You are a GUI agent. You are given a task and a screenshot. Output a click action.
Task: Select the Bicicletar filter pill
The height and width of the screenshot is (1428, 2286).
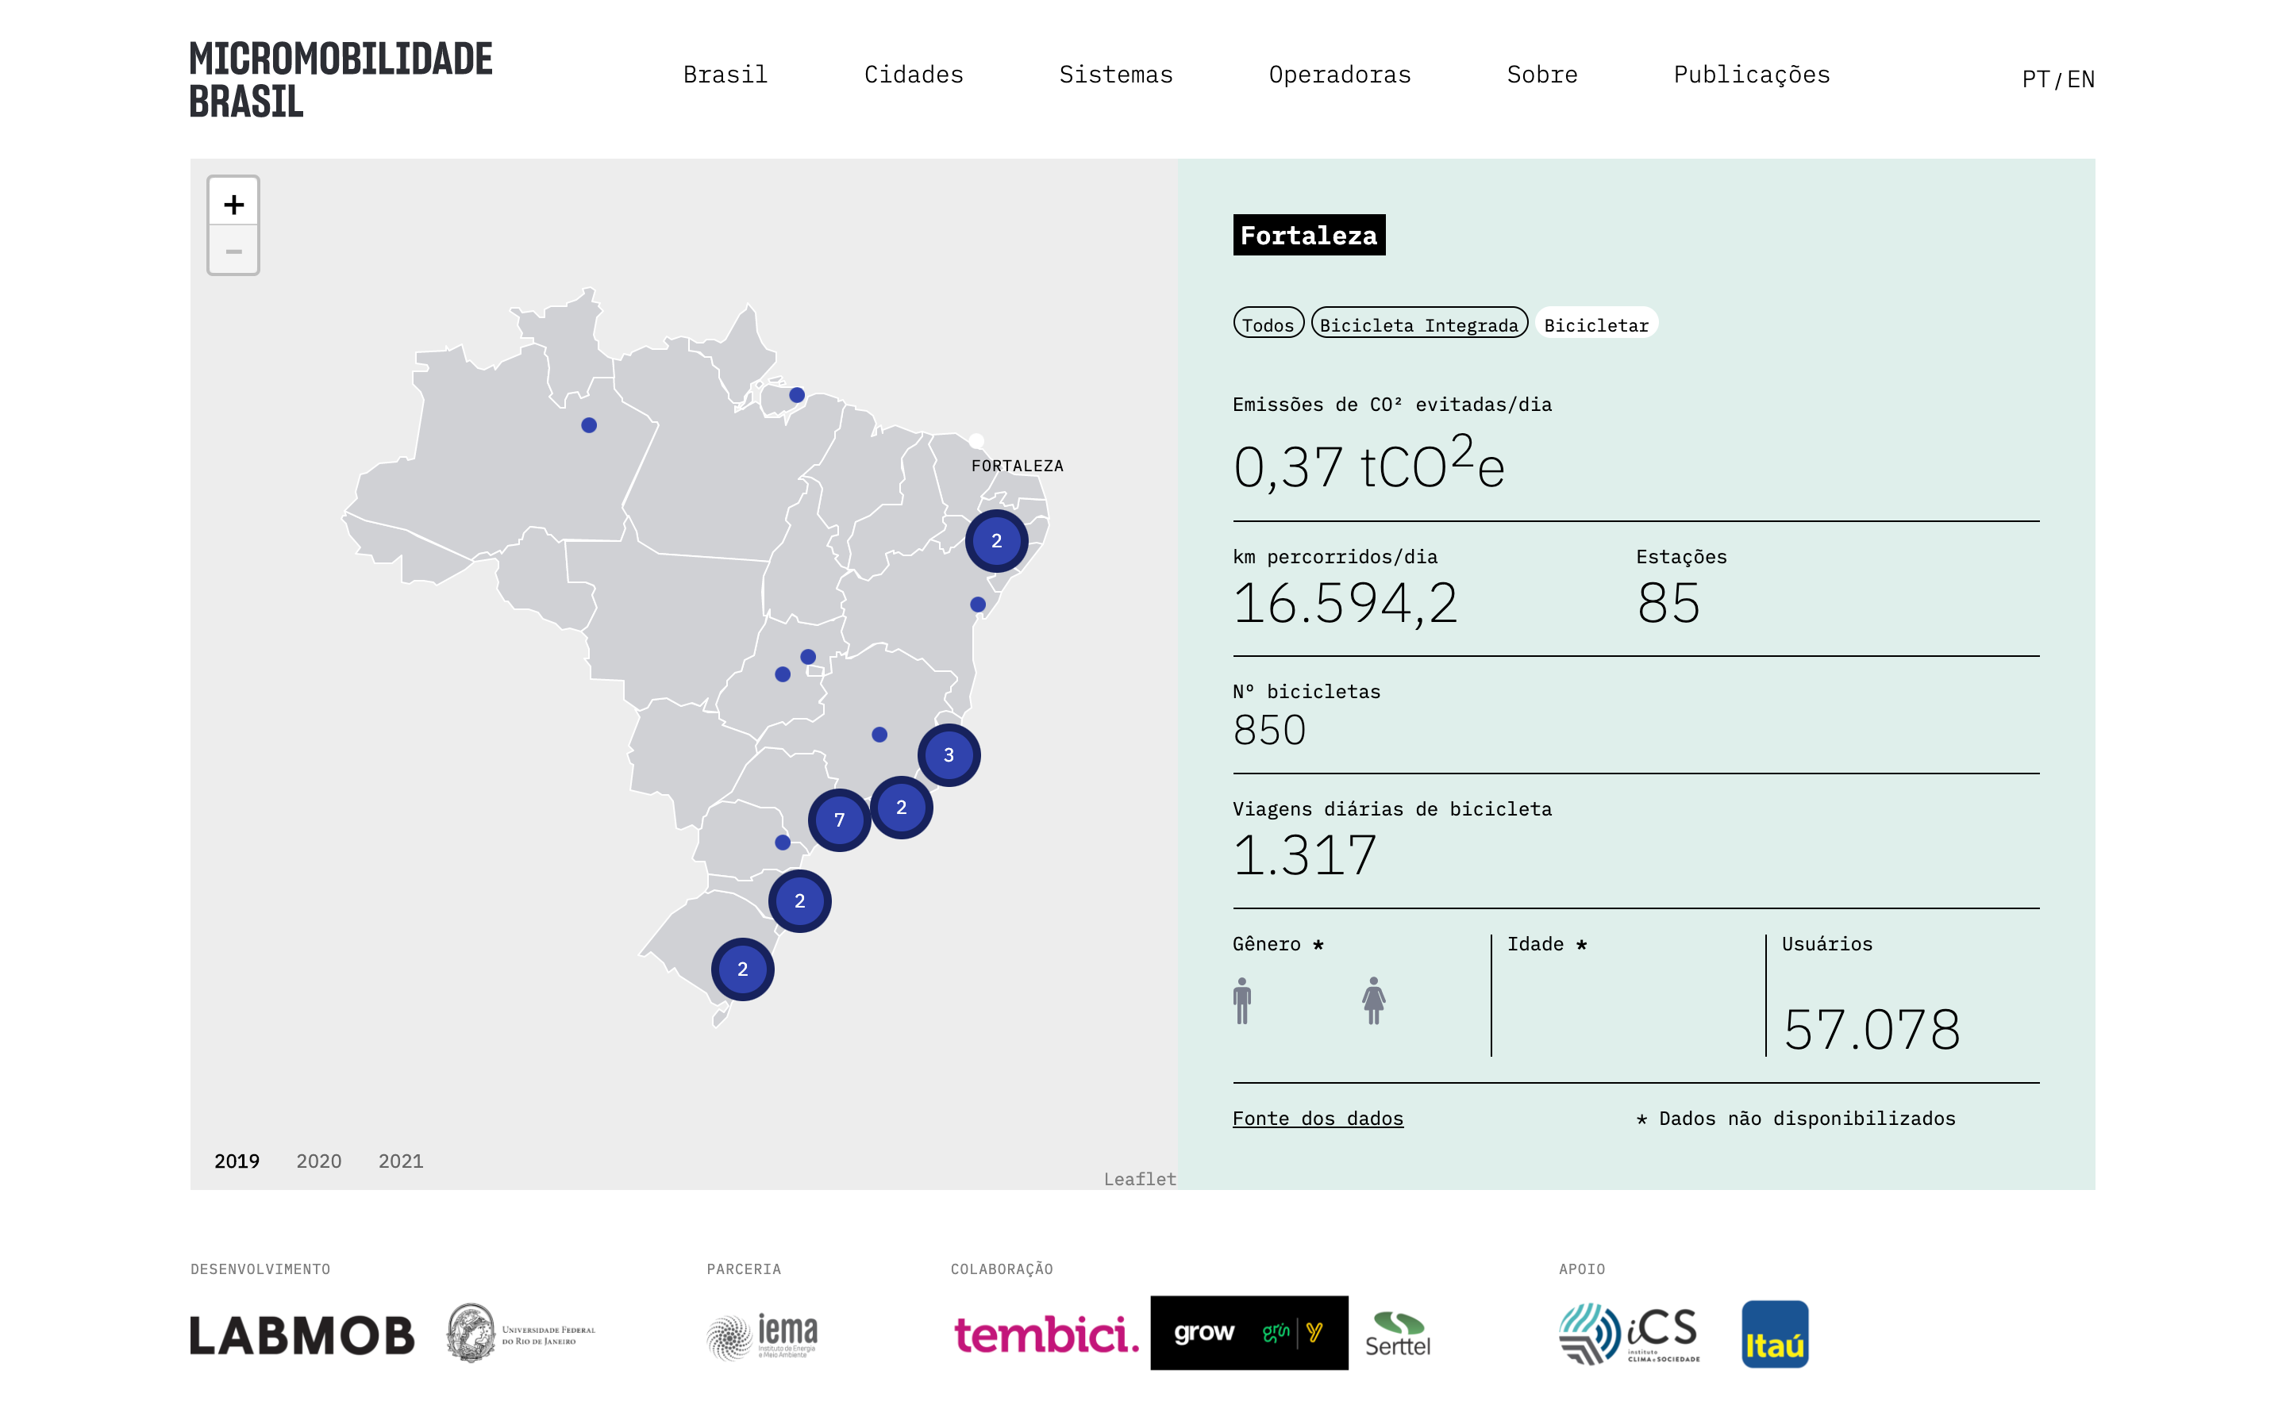click(1595, 324)
